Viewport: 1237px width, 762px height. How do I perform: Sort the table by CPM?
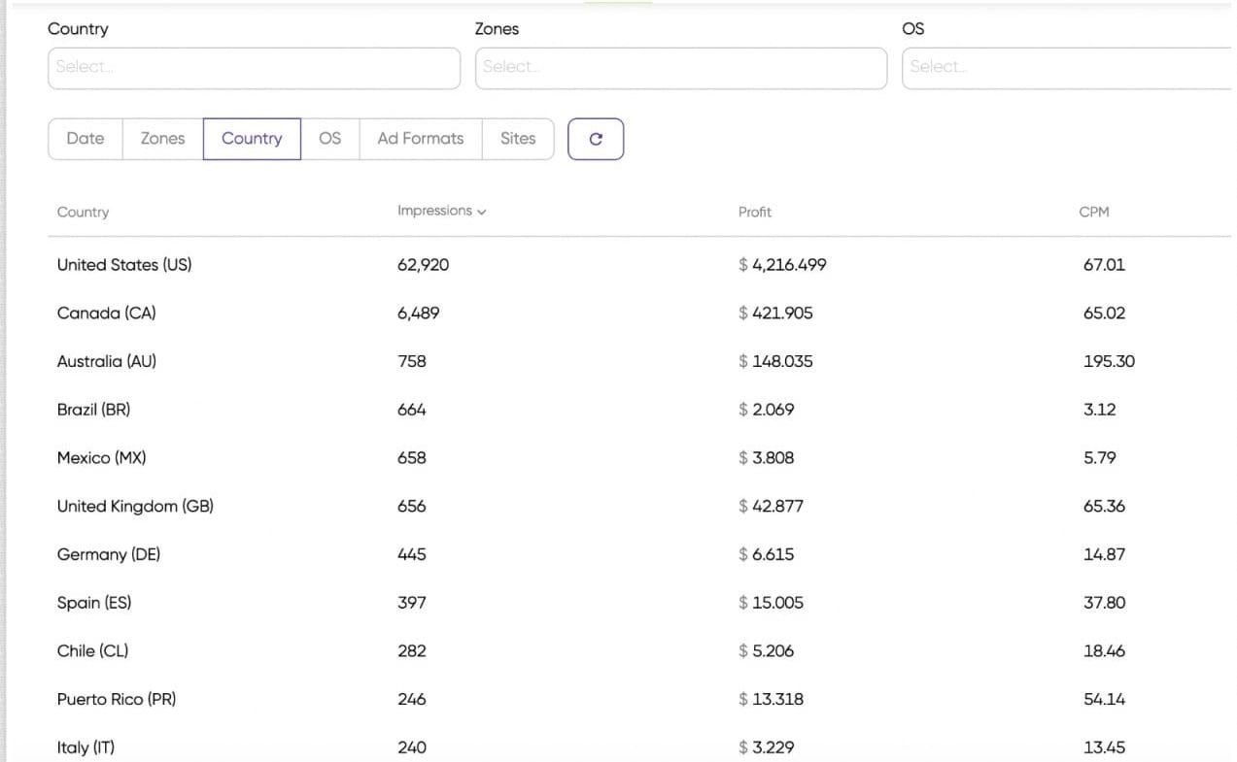pos(1094,211)
